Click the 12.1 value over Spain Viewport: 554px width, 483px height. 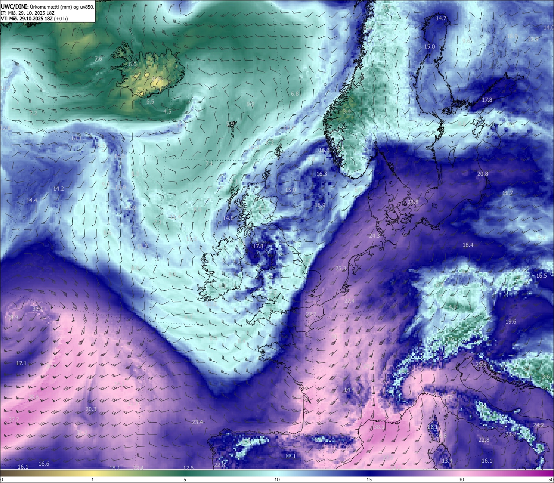point(290,456)
